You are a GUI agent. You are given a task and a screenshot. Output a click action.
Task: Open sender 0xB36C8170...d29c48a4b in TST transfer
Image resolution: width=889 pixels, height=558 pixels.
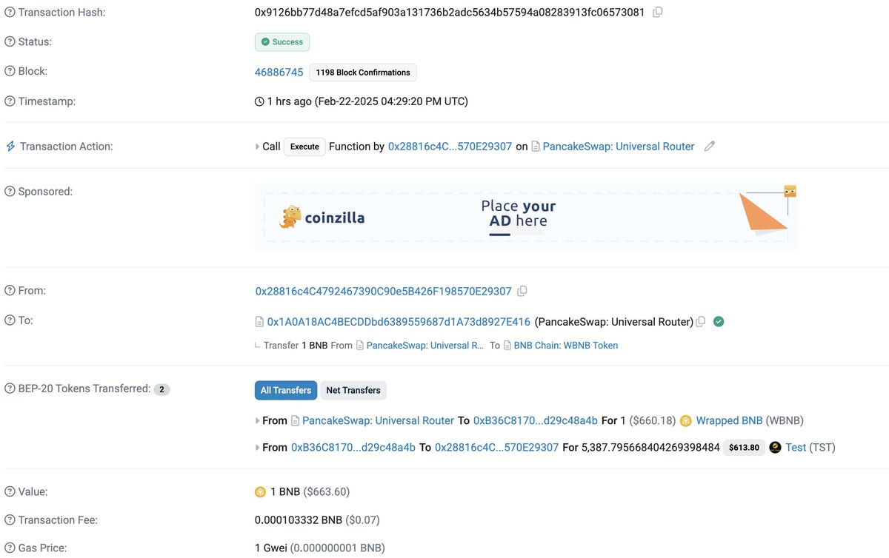coord(353,447)
